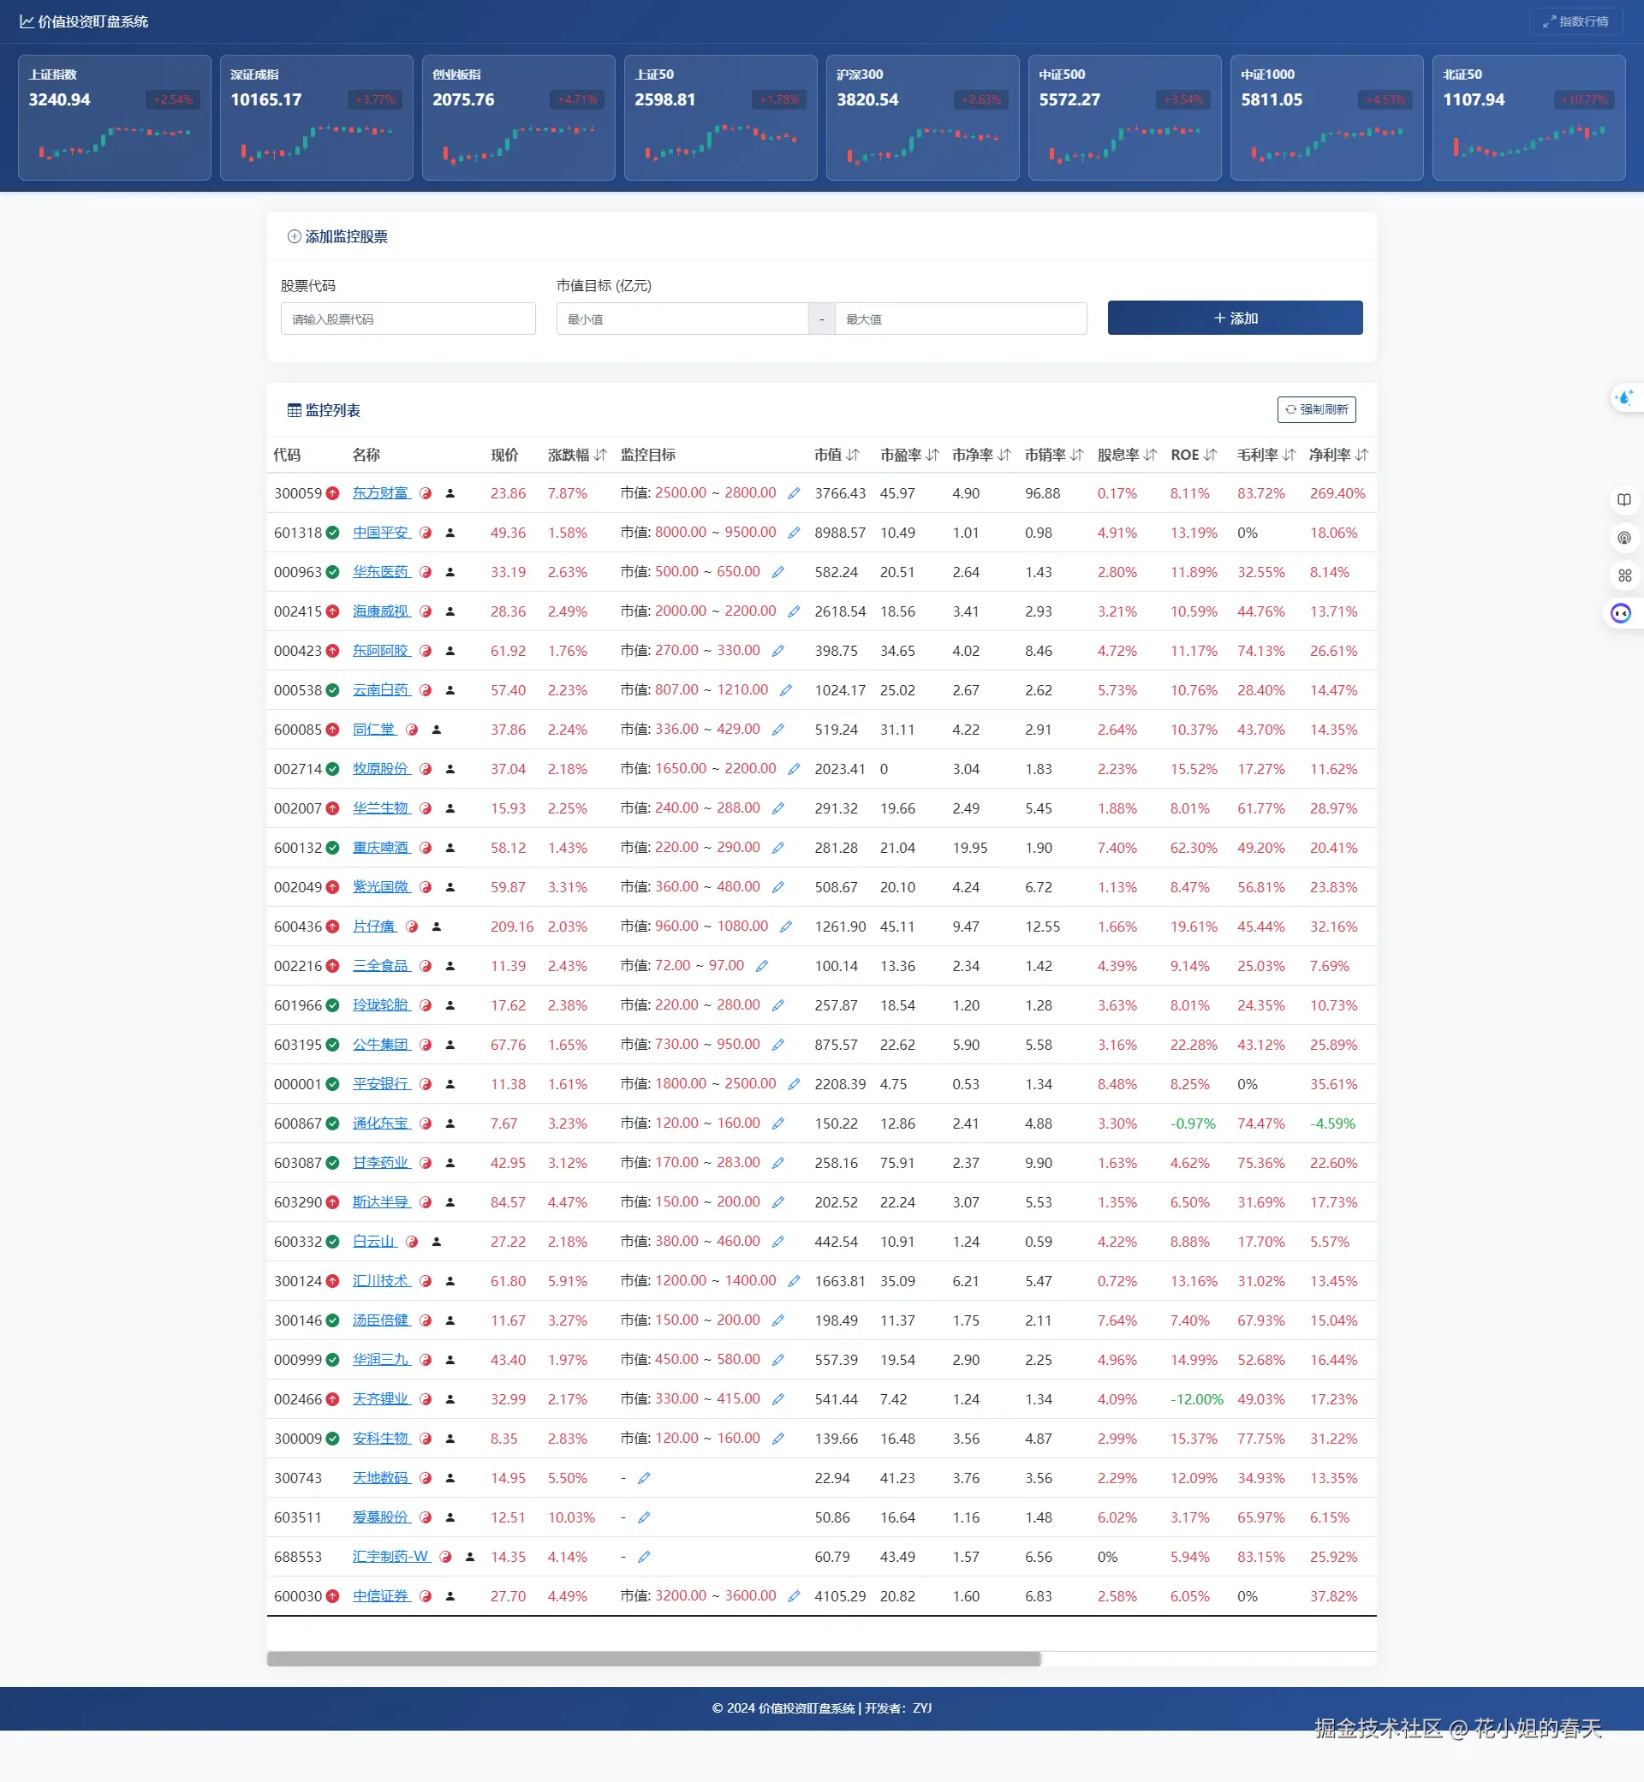
Task: Click the 股票代码 input field
Action: click(408, 319)
